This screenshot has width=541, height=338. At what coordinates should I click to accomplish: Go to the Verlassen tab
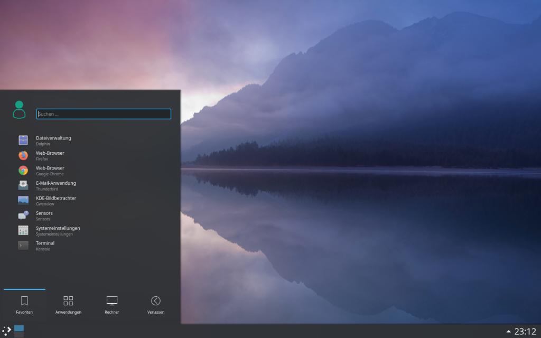coord(156,305)
